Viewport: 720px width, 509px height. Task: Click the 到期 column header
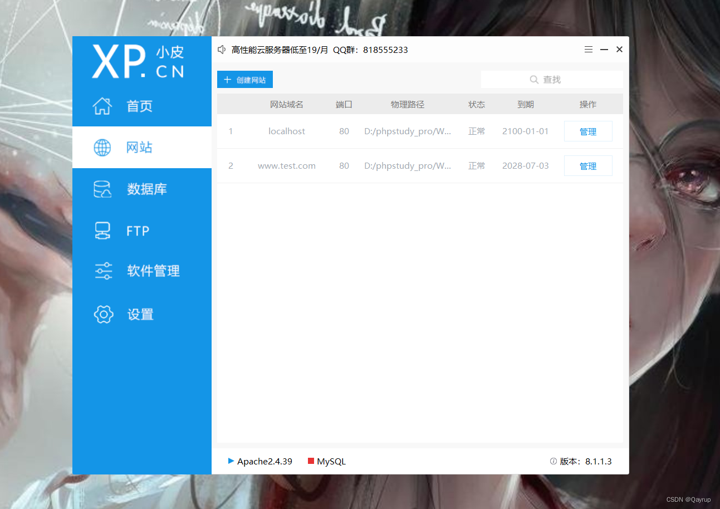pos(526,104)
